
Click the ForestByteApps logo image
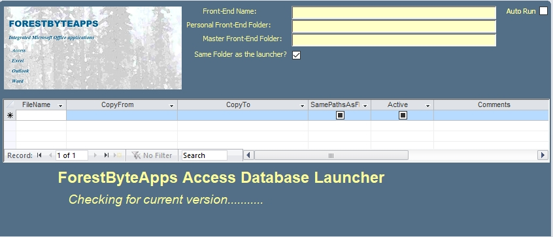point(93,48)
